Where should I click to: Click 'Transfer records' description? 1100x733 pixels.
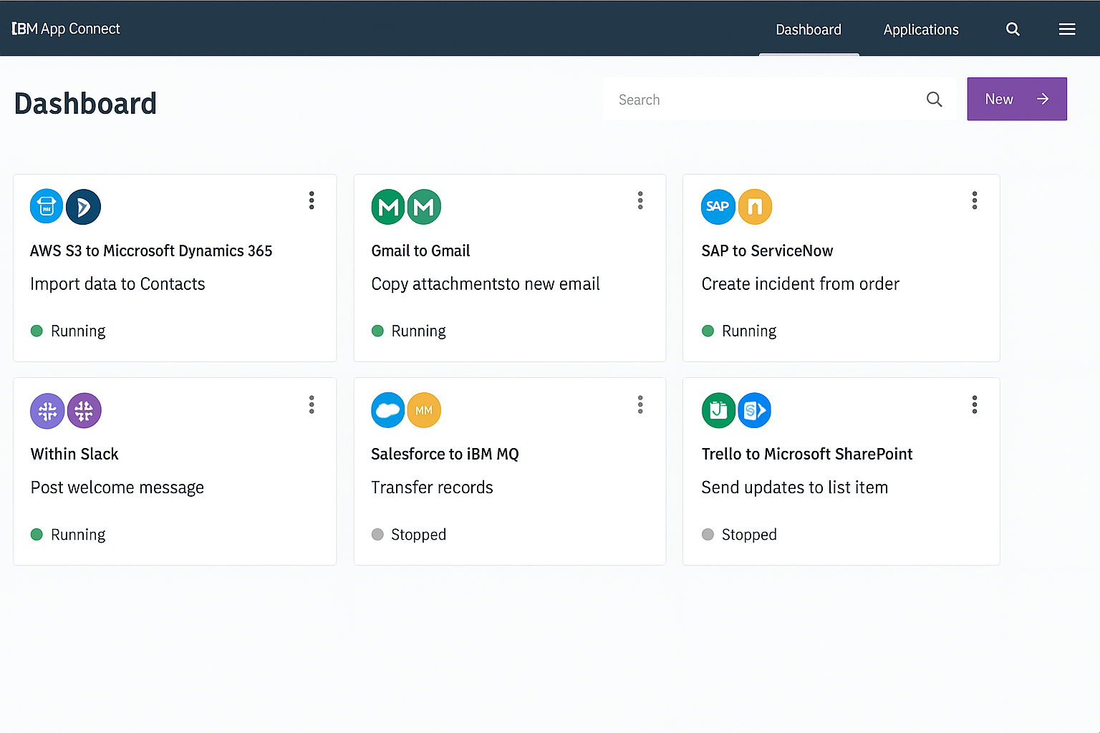tap(432, 487)
